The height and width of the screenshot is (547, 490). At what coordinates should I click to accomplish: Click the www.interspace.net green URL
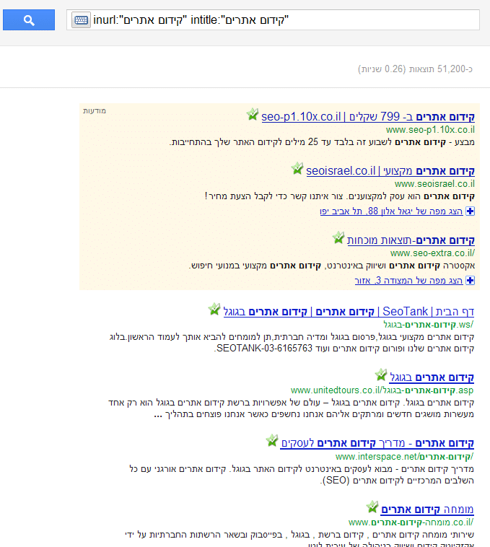click(405, 457)
